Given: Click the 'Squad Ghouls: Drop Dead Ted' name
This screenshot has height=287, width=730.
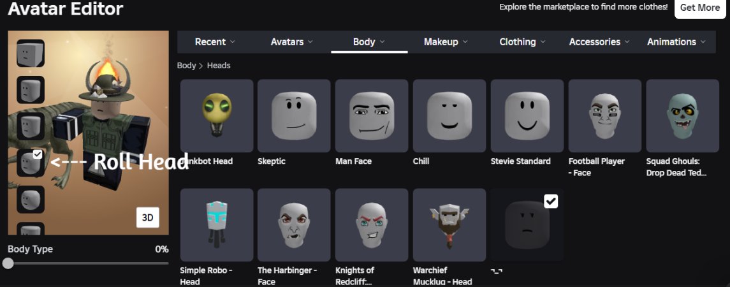Looking at the screenshot, I should [x=676, y=167].
